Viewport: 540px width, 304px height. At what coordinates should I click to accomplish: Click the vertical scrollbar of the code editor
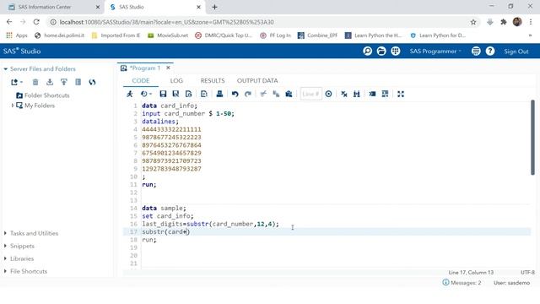pyautogui.click(x=532, y=138)
